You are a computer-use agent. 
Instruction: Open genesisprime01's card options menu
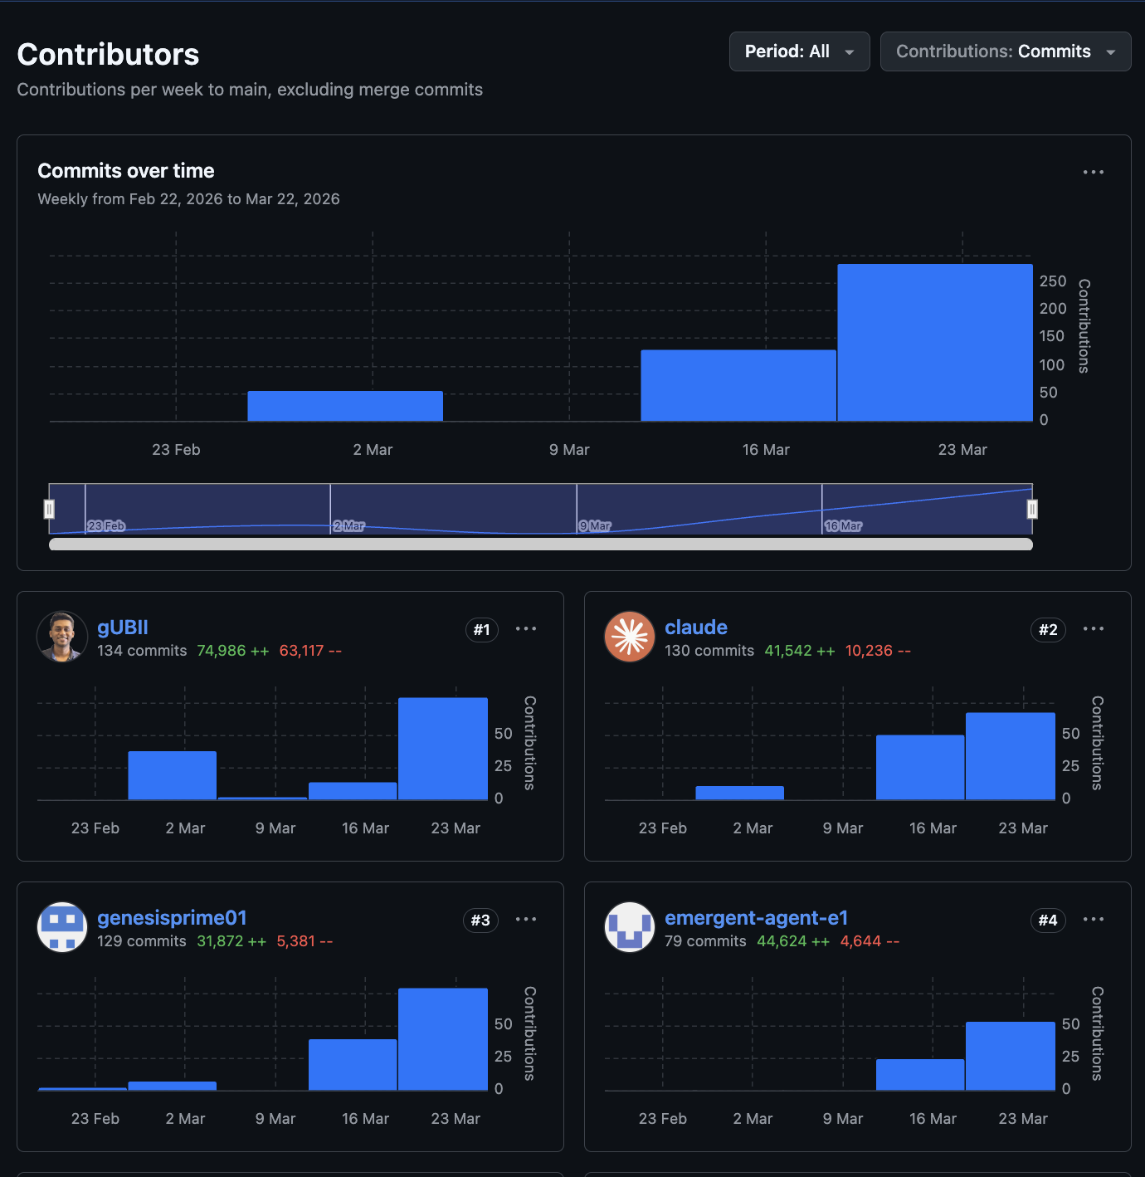click(x=526, y=919)
